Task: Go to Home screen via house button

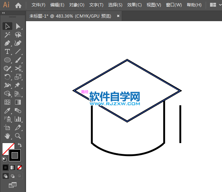Action: (18, 5)
